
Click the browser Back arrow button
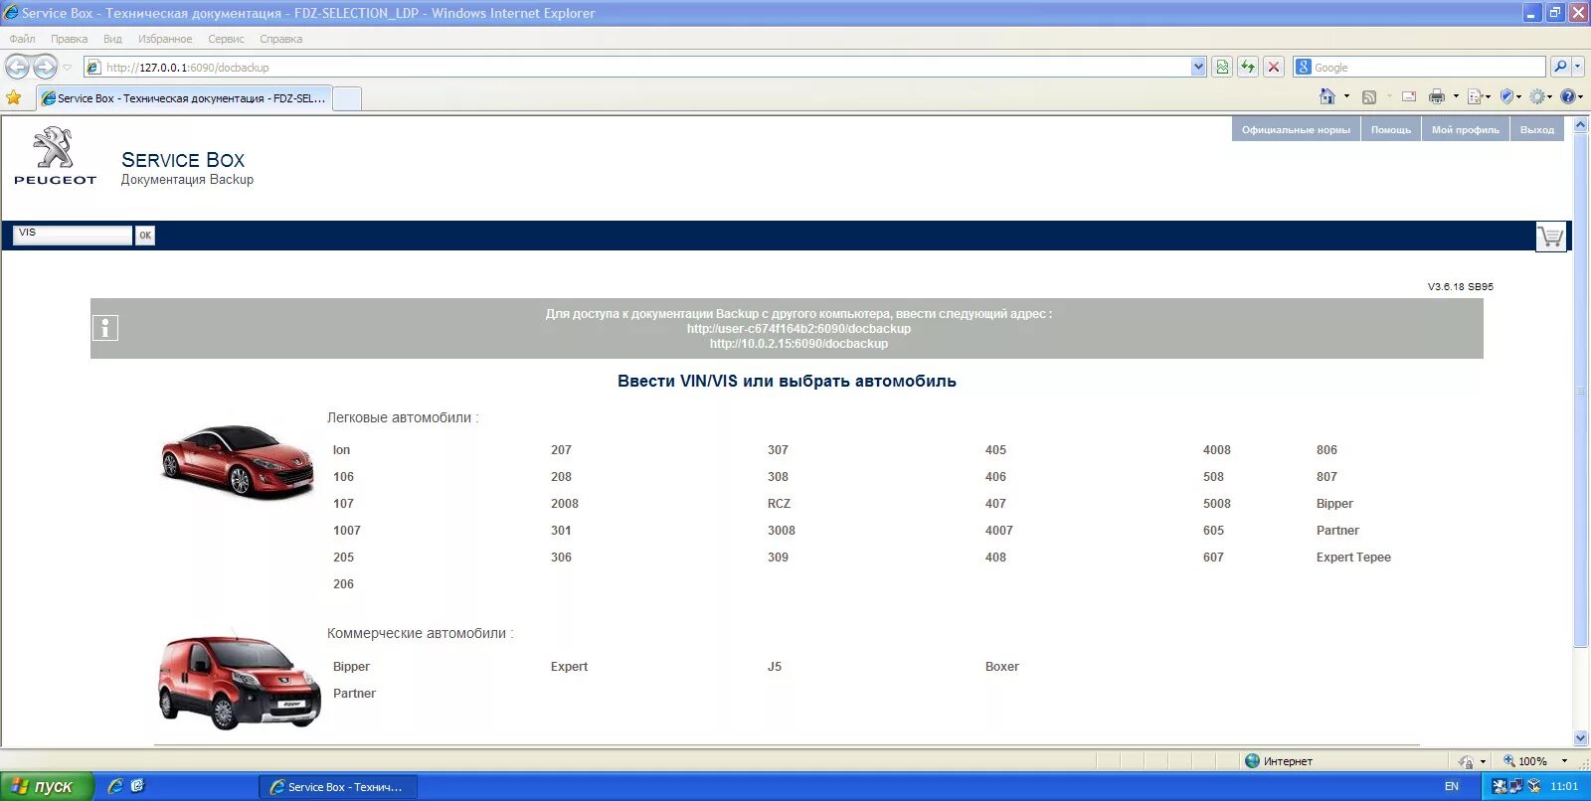coord(17,67)
